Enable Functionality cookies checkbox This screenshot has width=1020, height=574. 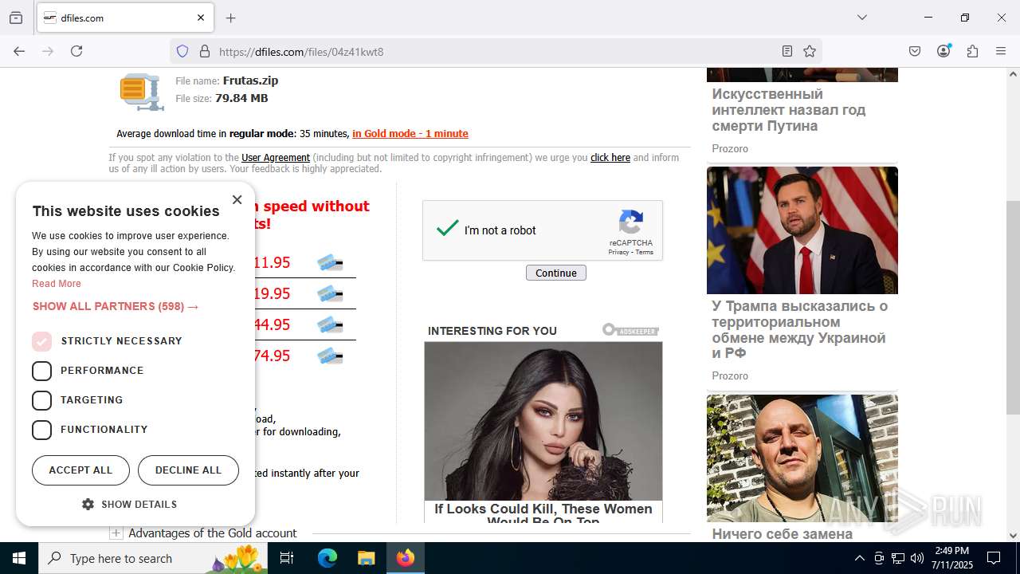click(41, 430)
